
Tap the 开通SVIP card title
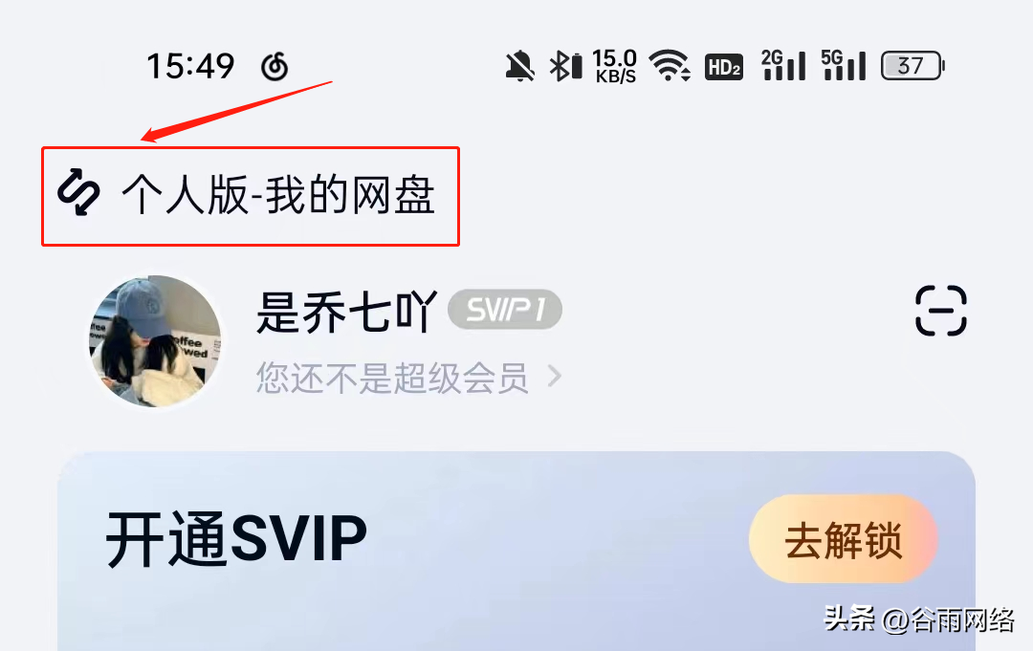click(x=236, y=539)
